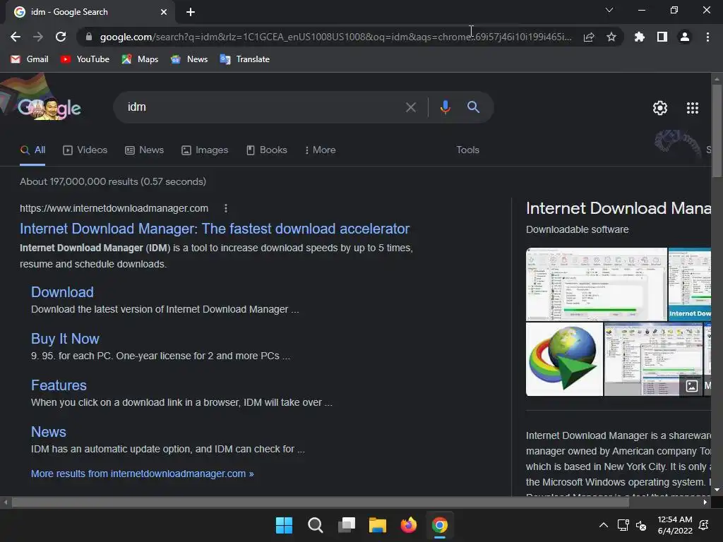The width and height of the screenshot is (723, 542).
Task: Open Translate bookmark
Action: tap(245, 59)
